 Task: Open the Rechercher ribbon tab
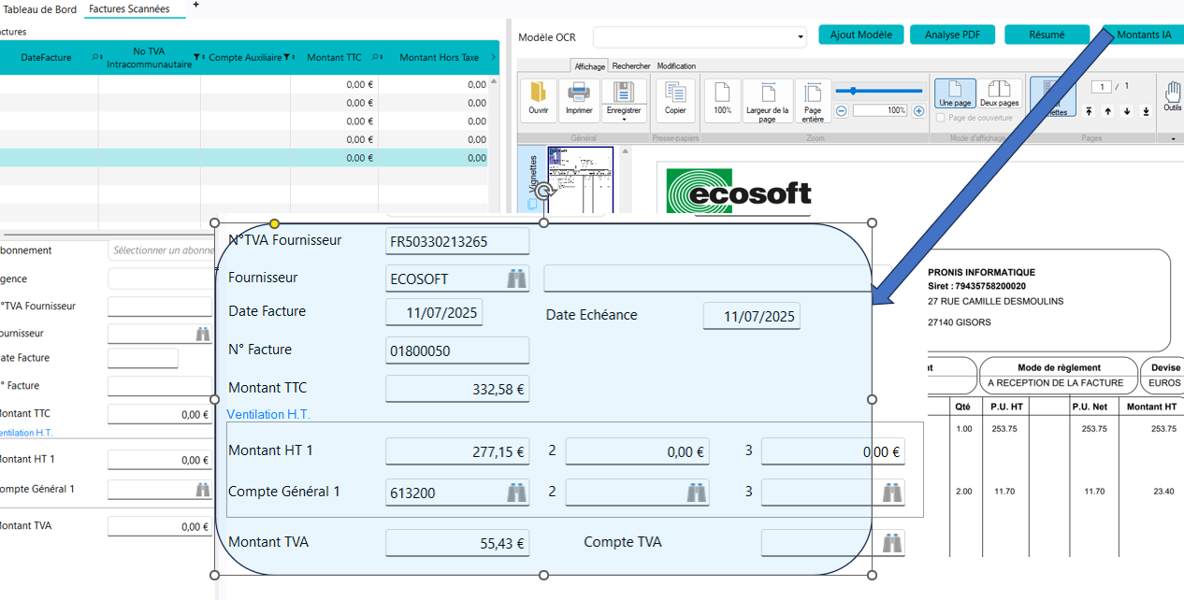pos(631,66)
